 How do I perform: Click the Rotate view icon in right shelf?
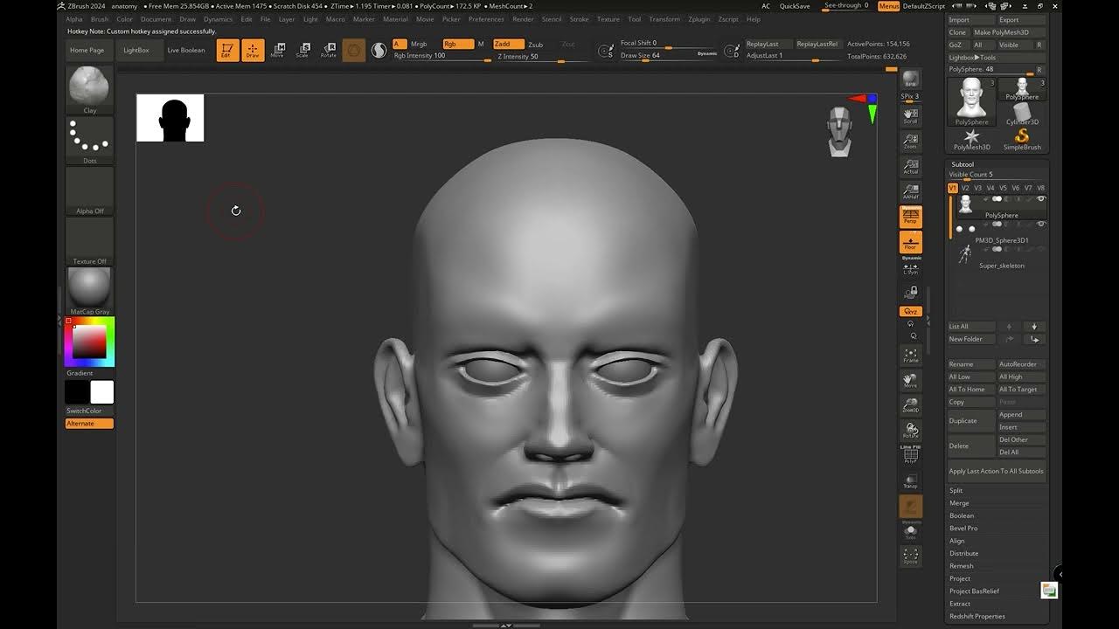click(x=911, y=431)
